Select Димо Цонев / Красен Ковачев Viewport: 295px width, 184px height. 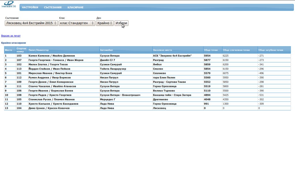49,108
